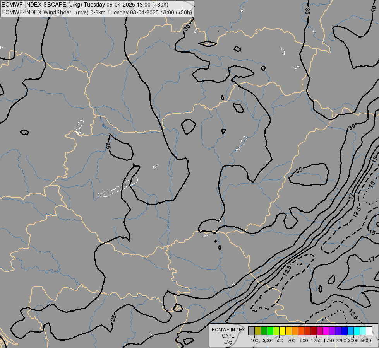Click the WindShear 0-6km title line
Image resolution: width=379 pixels, height=348 pixels.
click(x=97, y=12)
